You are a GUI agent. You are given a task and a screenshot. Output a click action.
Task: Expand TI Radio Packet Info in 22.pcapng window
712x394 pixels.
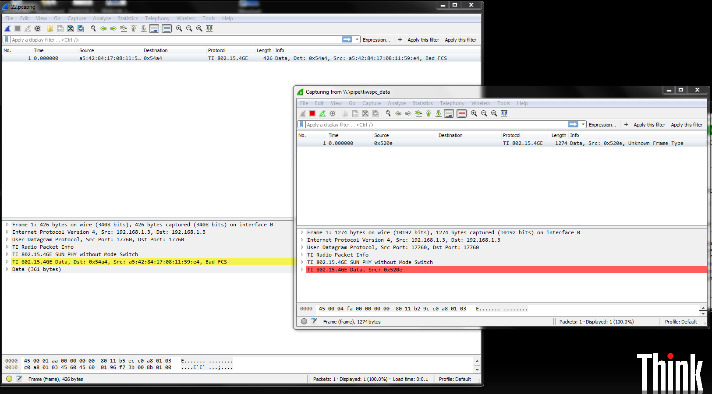click(7, 247)
